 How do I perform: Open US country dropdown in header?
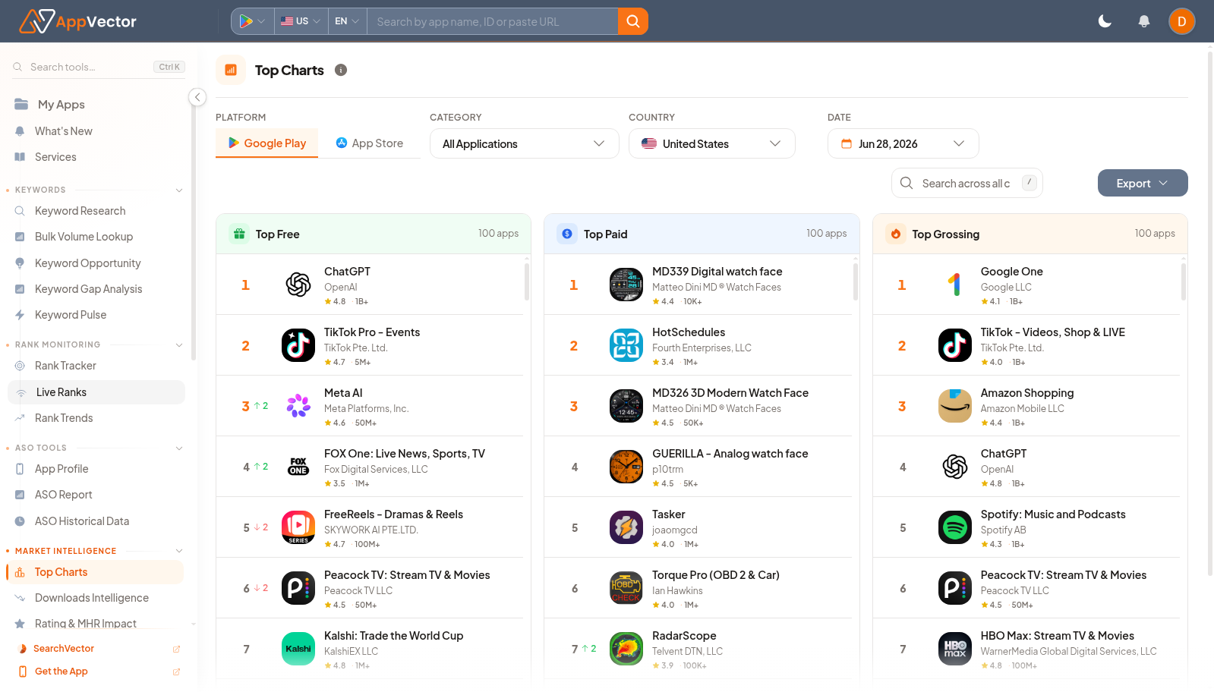click(301, 21)
